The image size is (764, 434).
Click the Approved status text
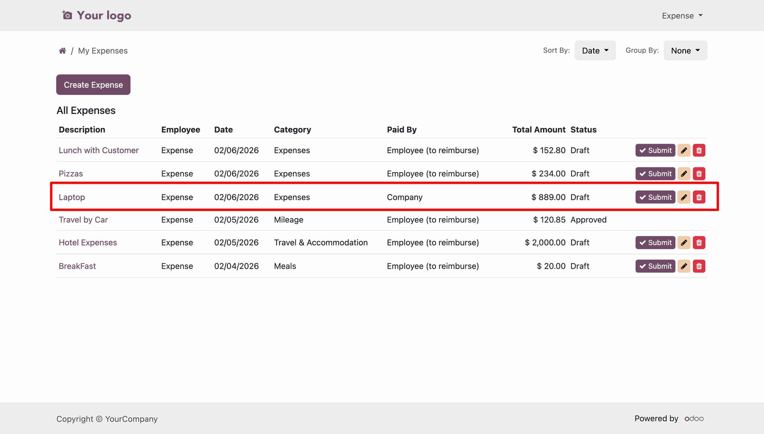point(589,220)
